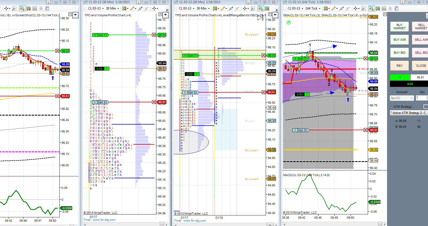The height and width of the screenshot is (226, 428).
Task: Open properties icon in vvScreenShot chart toolbar
Action: point(47,8)
